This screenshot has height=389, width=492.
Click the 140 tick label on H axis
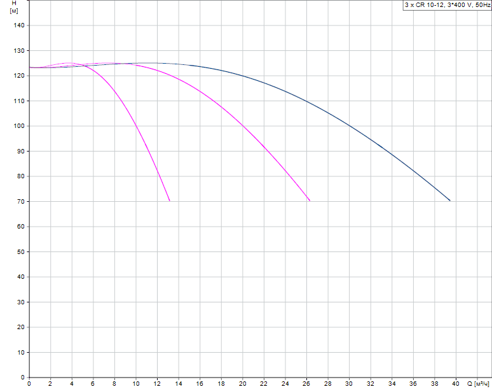(x=18, y=25)
